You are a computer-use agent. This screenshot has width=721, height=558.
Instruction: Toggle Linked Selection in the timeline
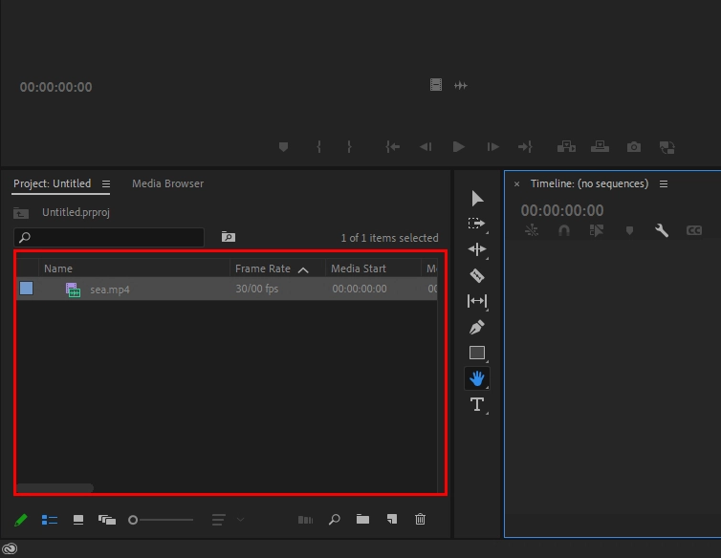(597, 230)
